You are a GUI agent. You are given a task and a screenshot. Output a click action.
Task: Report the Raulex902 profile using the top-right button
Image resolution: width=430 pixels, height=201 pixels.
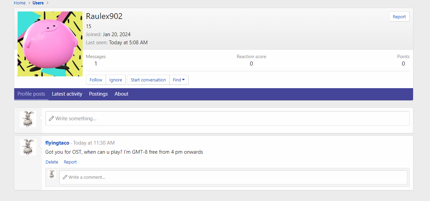[399, 17]
